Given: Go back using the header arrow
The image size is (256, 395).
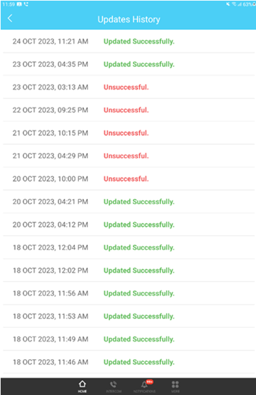Looking at the screenshot, I should [x=10, y=18].
